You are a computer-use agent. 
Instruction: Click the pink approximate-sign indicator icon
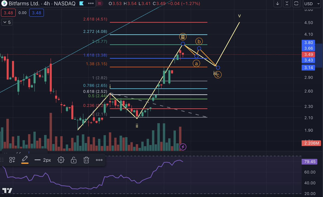pyautogui.click(x=100, y=3)
